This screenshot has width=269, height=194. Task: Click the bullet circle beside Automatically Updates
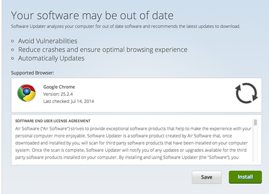click(x=12, y=58)
